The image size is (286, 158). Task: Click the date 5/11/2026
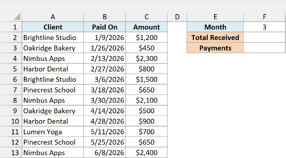click(x=105, y=132)
